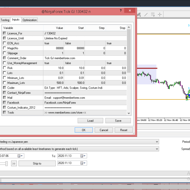Open calendar picker beside Skip to date
The image size is (190, 190).
coord(83,163)
